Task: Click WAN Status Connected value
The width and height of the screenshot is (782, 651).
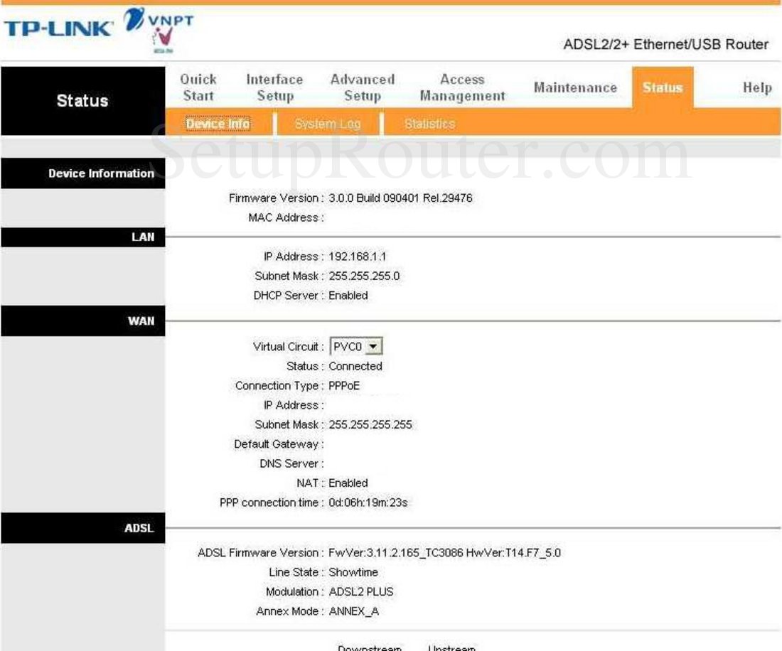Action: (355, 366)
